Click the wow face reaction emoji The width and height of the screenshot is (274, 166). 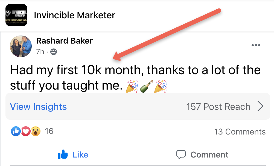(x=36, y=131)
